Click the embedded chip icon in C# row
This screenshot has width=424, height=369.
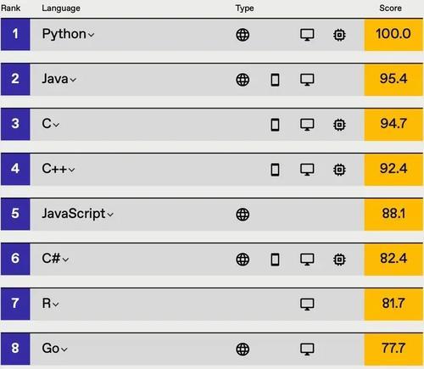[x=339, y=260]
